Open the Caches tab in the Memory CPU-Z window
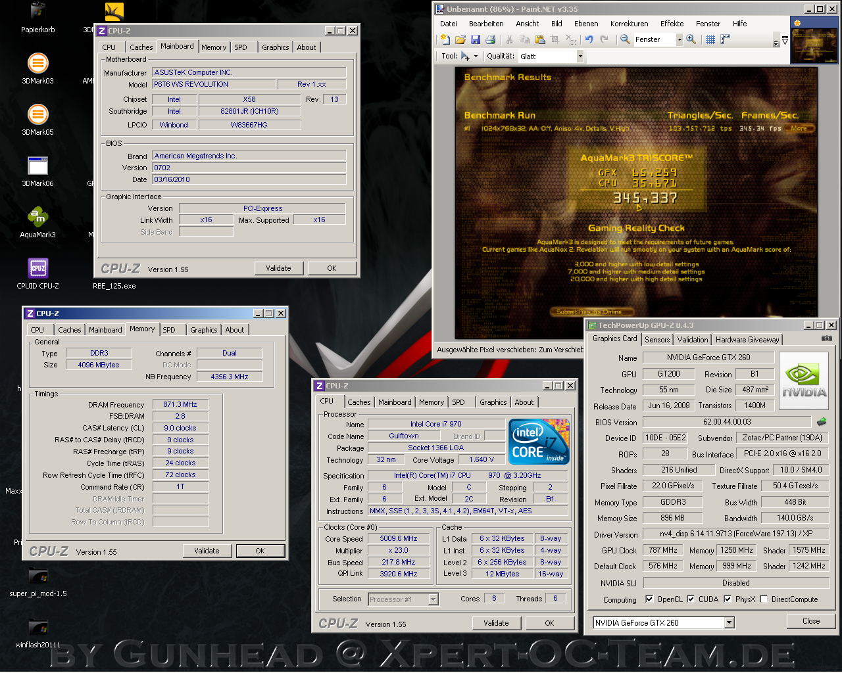Viewport: 842px width, 673px height. tap(69, 330)
